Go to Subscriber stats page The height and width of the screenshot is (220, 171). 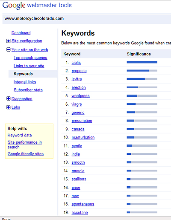coord(28,90)
